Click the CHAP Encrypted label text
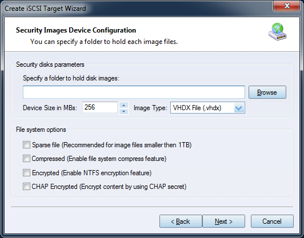This screenshot has width=304, height=238. 109,187
